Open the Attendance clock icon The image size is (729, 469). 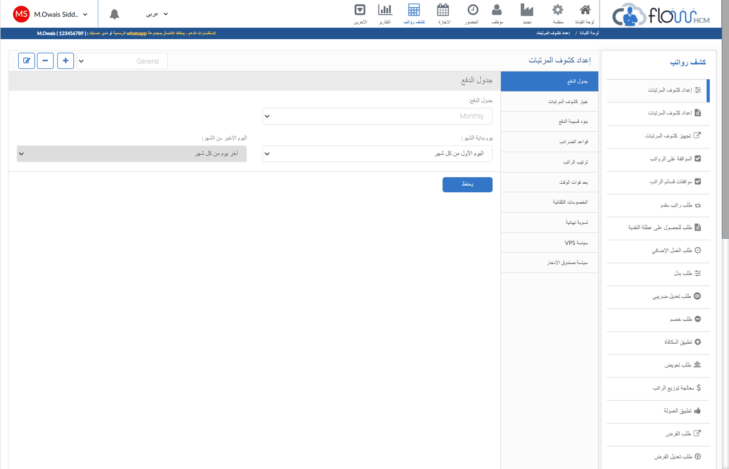click(472, 14)
